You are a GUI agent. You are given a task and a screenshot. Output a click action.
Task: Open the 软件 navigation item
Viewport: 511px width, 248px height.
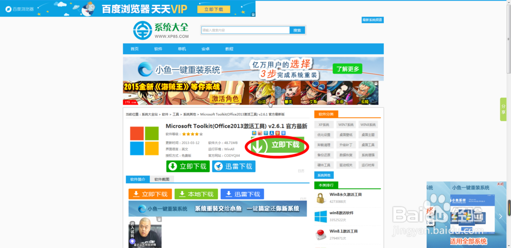(x=158, y=49)
